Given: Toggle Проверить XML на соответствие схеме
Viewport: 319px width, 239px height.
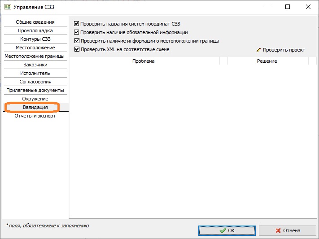Looking at the screenshot, I should pyautogui.click(x=76, y=49).
